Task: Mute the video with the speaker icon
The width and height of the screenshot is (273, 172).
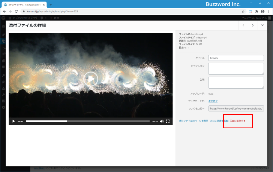Action: click(162, 121)
